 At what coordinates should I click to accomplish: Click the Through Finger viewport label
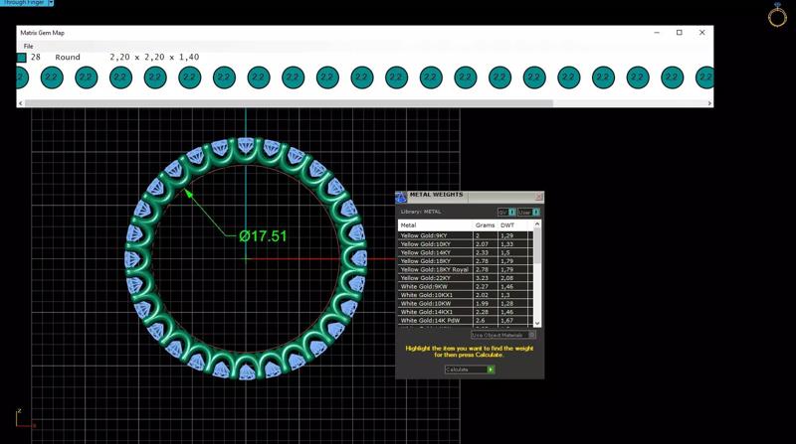pos(24,3)
